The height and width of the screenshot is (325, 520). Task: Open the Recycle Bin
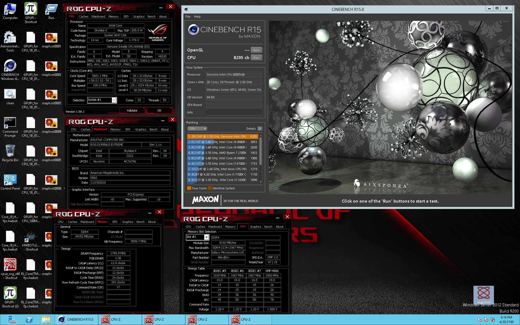tap(10, 153)
